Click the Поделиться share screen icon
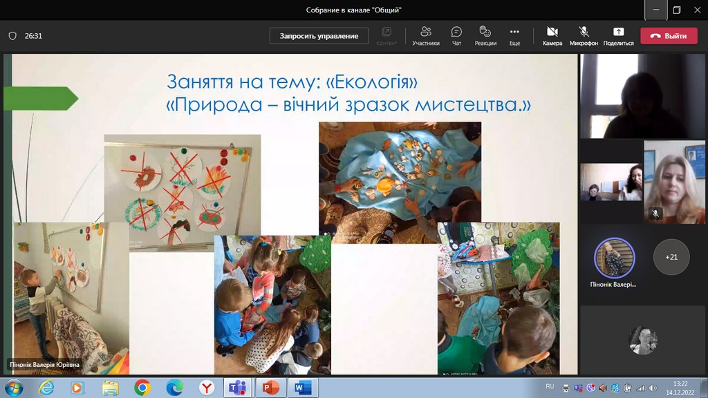This screenshot has width=708, height=398. pyautogui.click(x=618, y=35)
